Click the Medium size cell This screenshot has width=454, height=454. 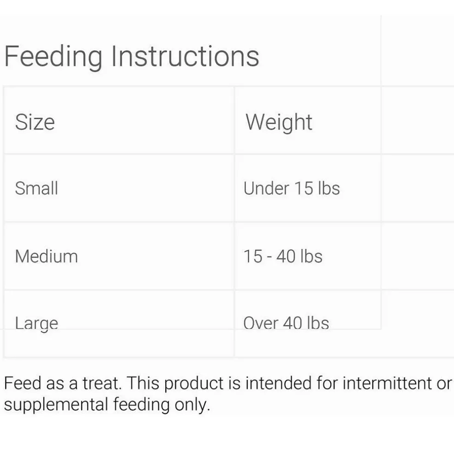(119, 256)
